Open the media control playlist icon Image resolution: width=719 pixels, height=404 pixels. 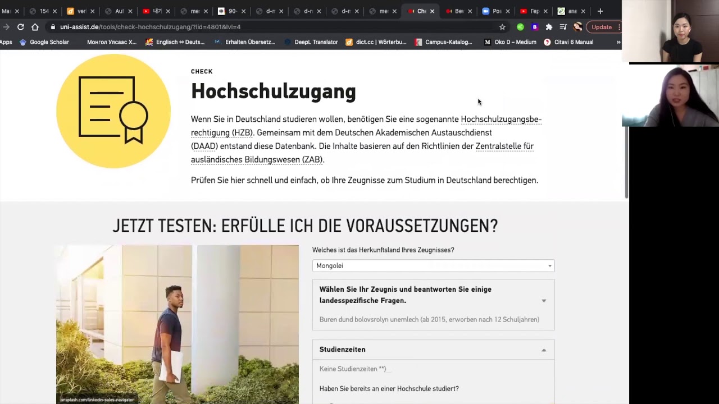[x=563, y=27]
